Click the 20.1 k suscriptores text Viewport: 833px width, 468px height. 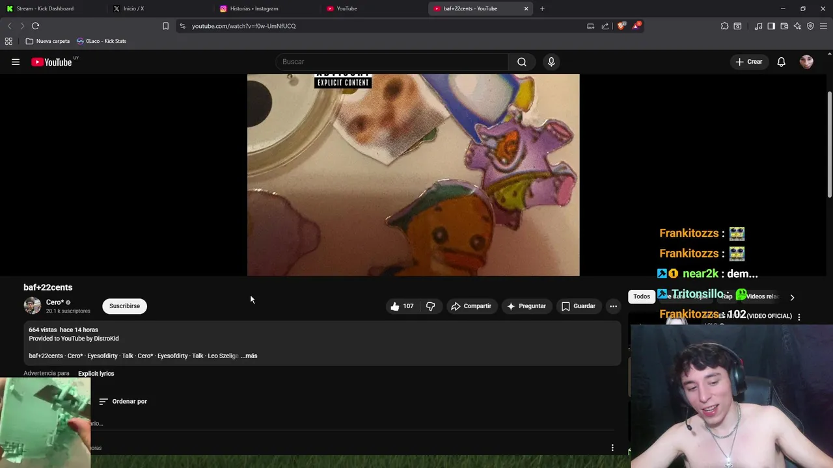point(68,311)
